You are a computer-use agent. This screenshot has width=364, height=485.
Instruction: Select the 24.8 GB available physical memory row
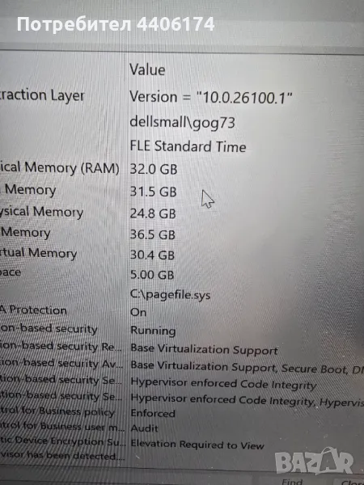(182, 213)
